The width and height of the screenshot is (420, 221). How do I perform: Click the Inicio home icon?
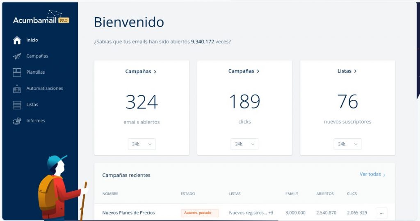(x=17, y=40)
